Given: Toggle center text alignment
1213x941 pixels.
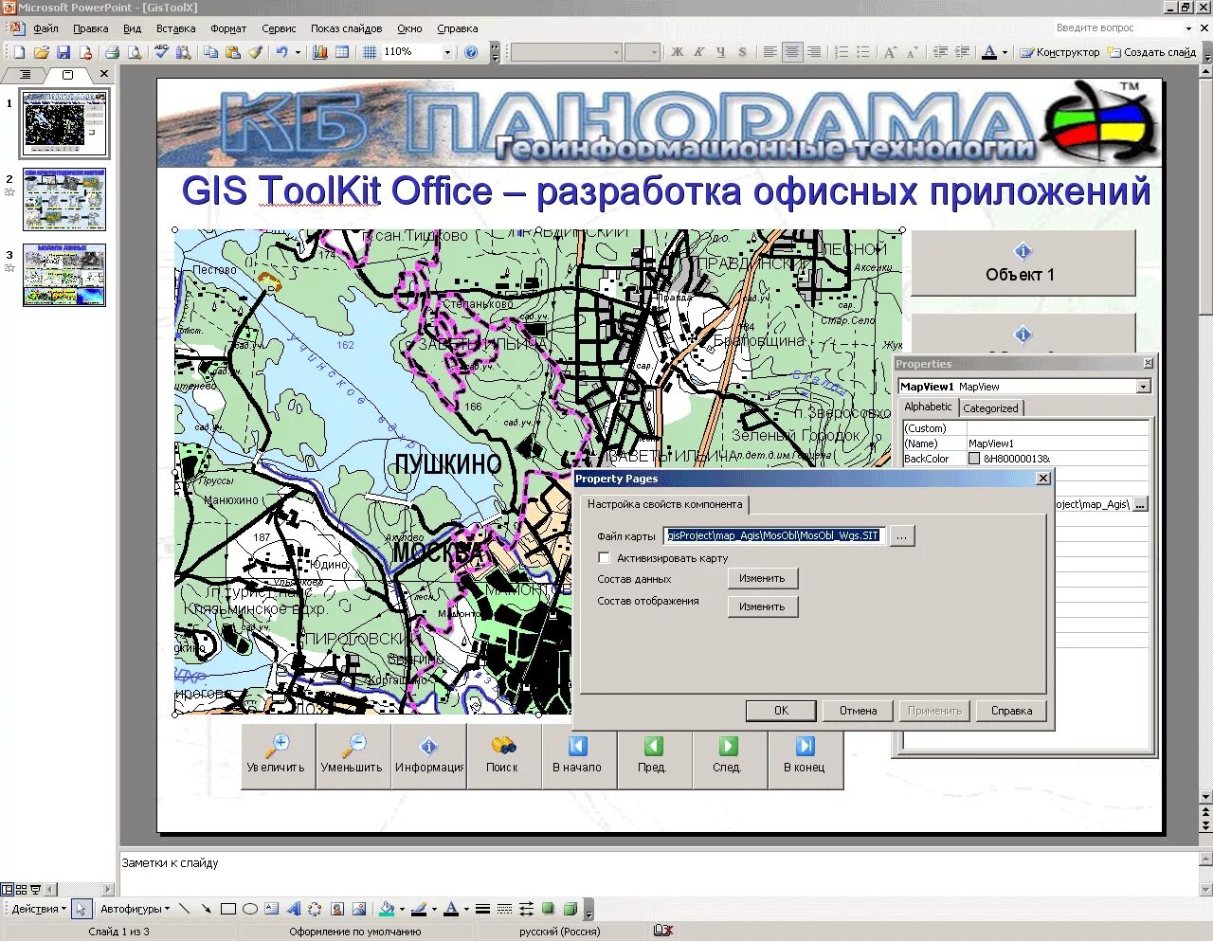Looking at the screenshot, I should click(x=792, y=52).
